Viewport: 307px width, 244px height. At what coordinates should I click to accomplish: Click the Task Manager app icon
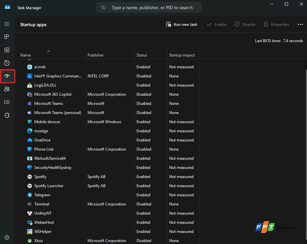click(x=7, y=7)
